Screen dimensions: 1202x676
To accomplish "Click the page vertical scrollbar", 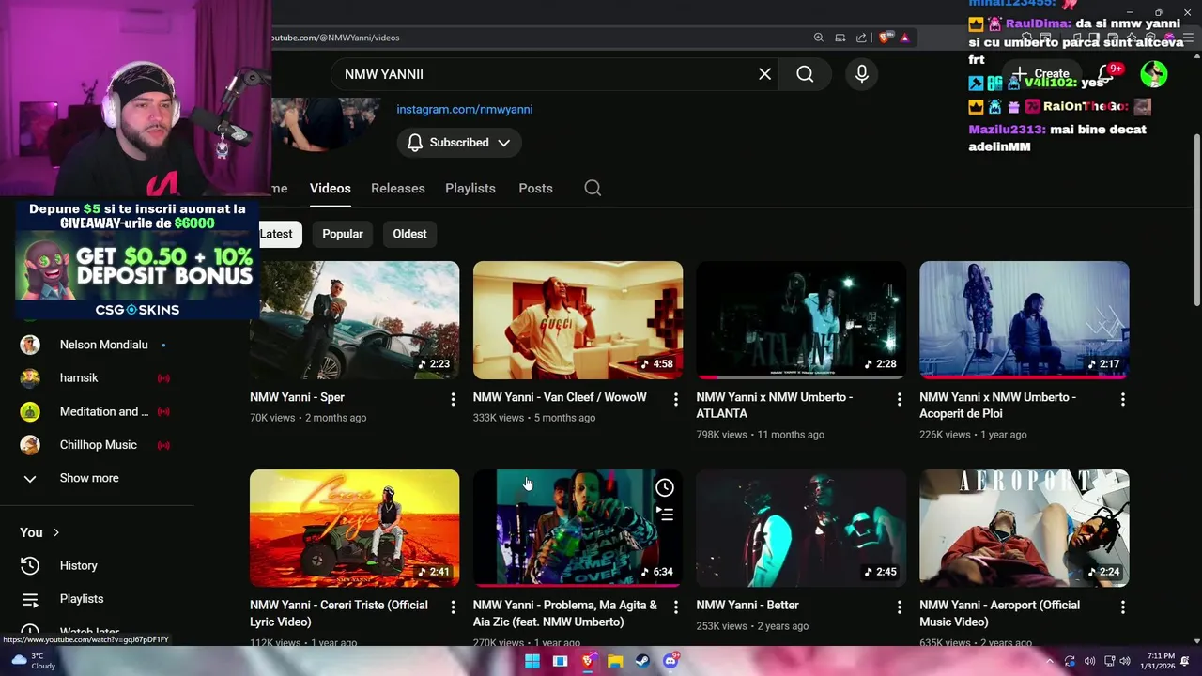I will click(x=1196, y=221).
